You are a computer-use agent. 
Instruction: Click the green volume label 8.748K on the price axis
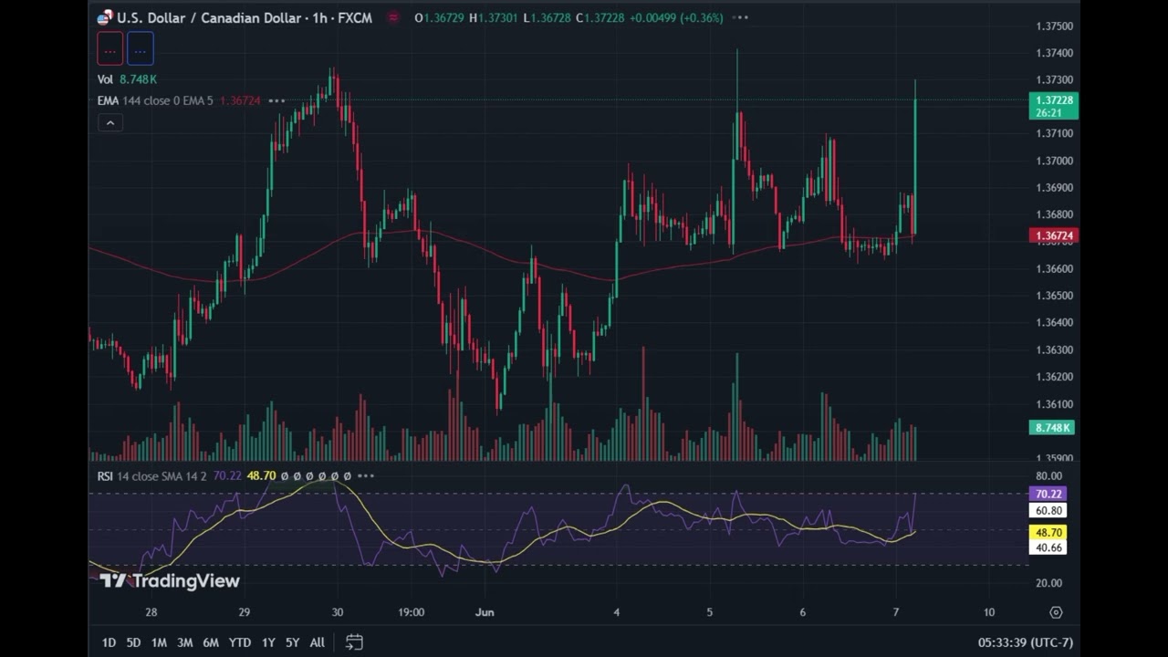[x=1052, y=428]
